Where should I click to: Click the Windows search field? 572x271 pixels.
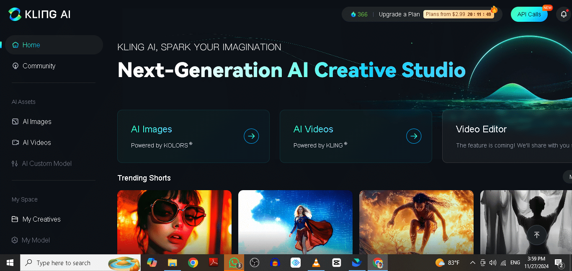point(75,263)
